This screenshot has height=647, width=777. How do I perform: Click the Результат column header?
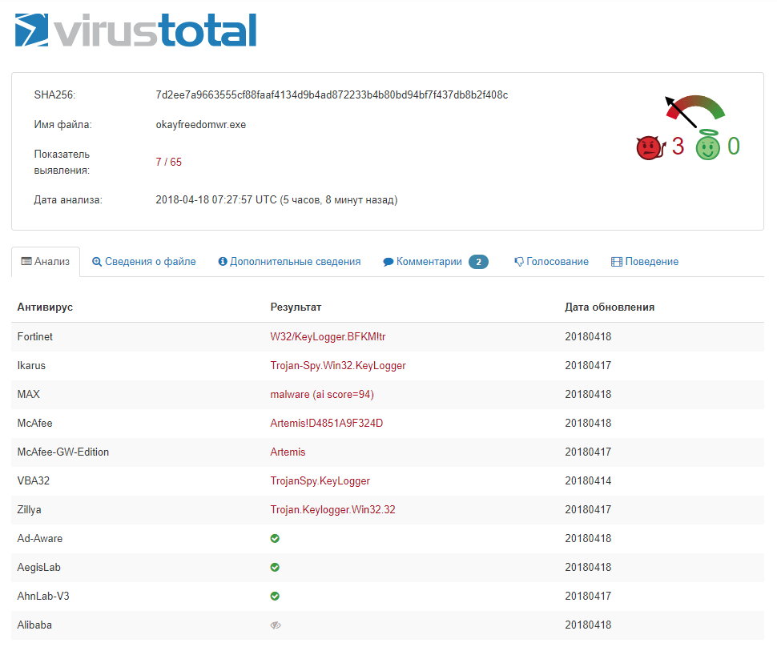click(296, 307)
